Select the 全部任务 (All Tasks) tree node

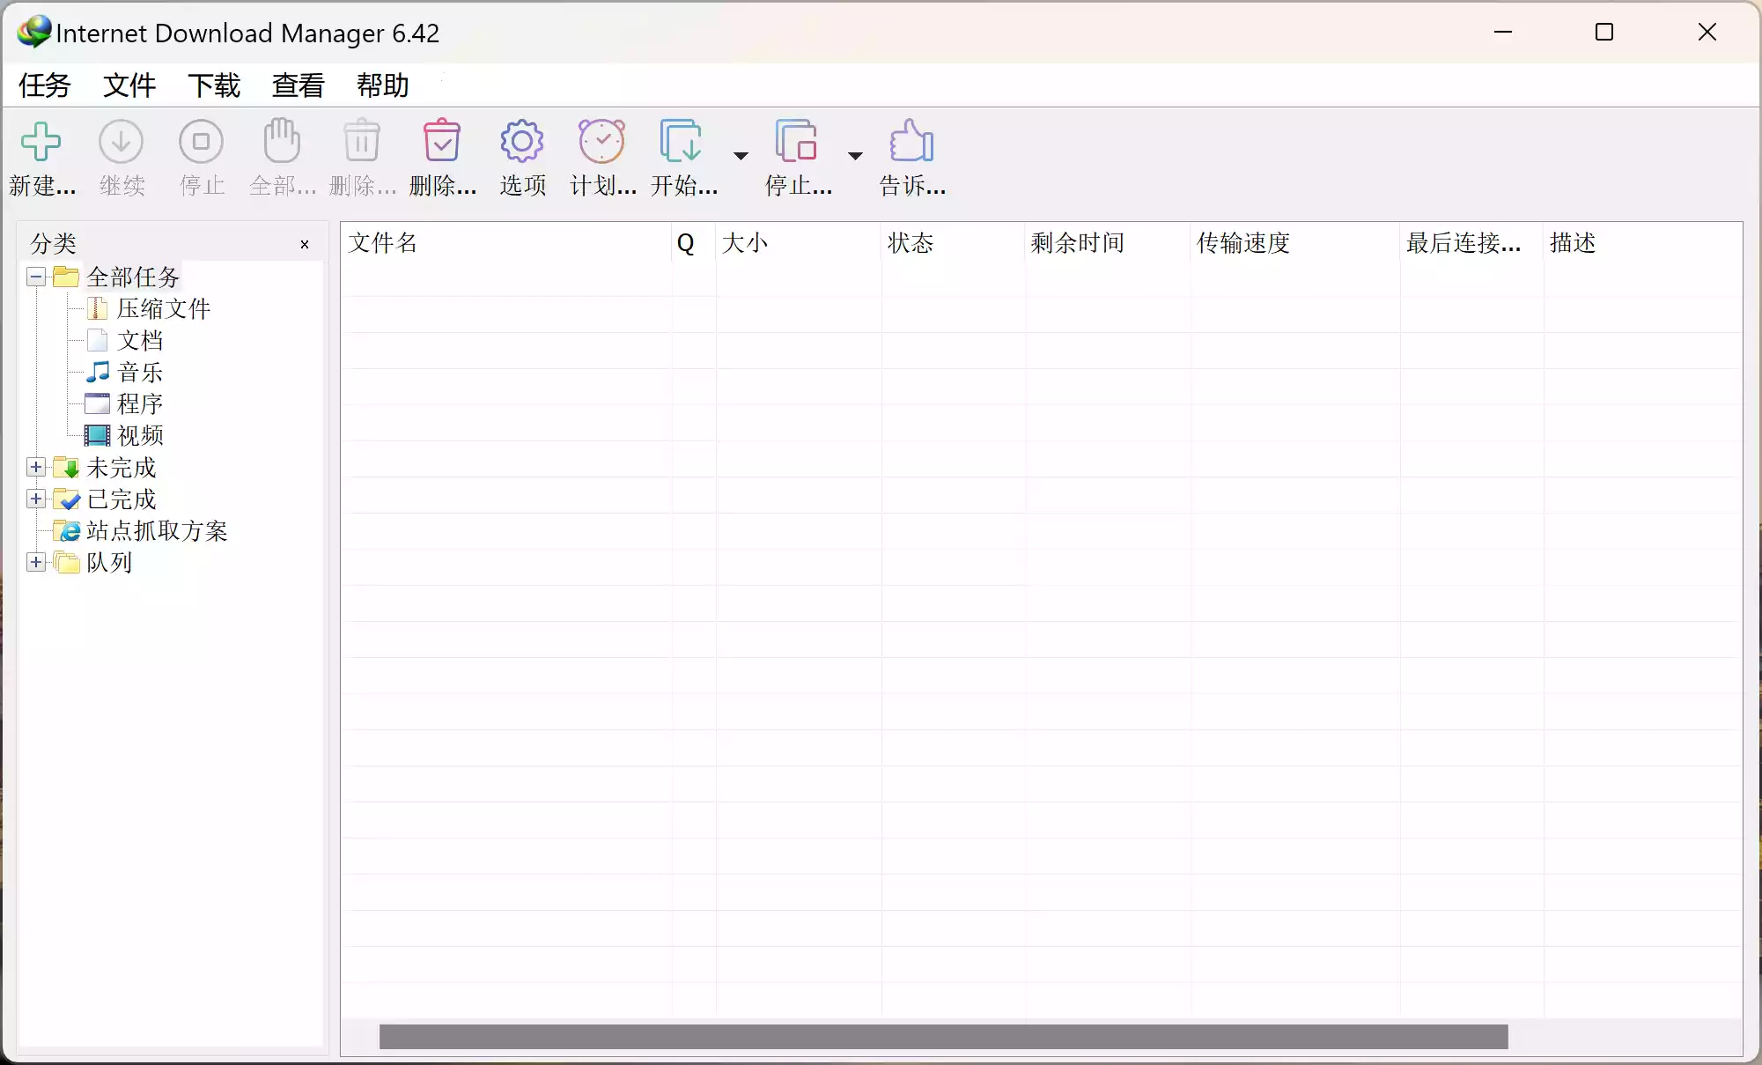point(132,277)
